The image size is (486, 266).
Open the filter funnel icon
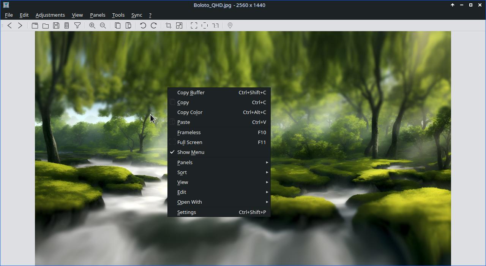77,25
